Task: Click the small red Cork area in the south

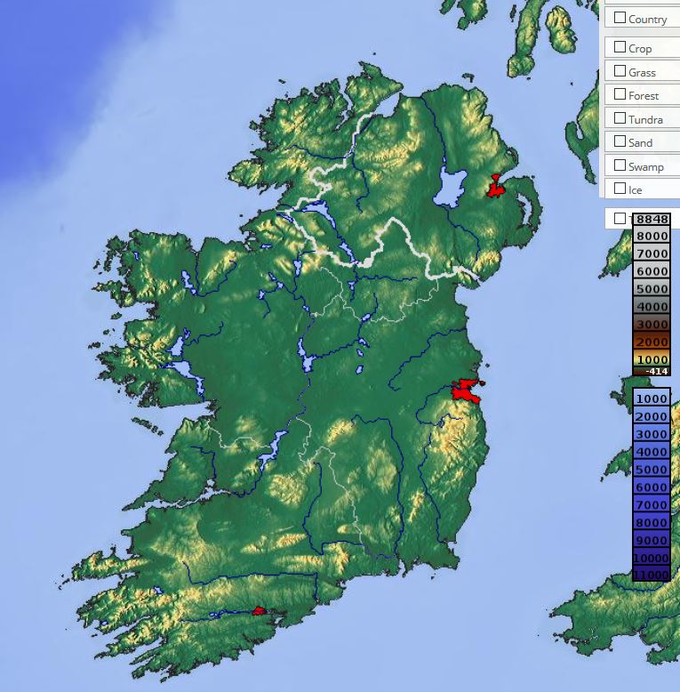Action: coord(259,611)
